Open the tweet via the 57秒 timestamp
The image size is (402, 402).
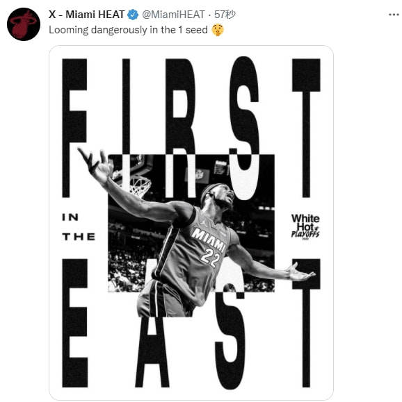point(225,15)
